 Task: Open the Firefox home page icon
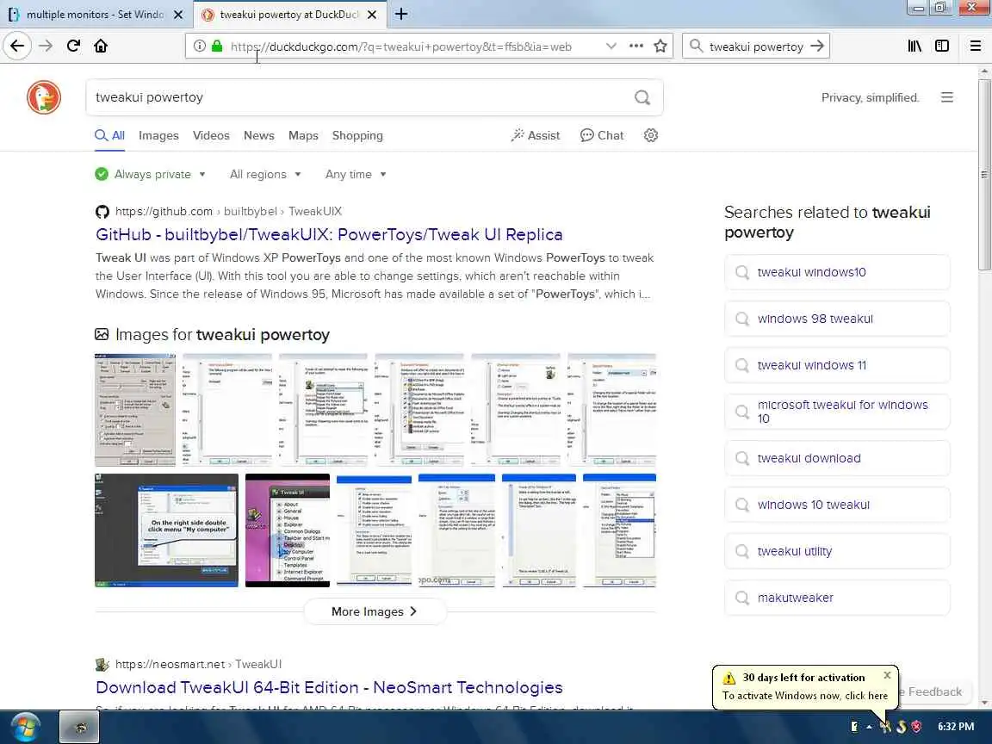101,46
